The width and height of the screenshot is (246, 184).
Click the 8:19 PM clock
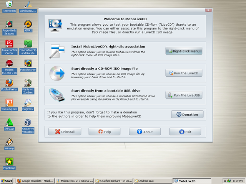pos(238,181)
